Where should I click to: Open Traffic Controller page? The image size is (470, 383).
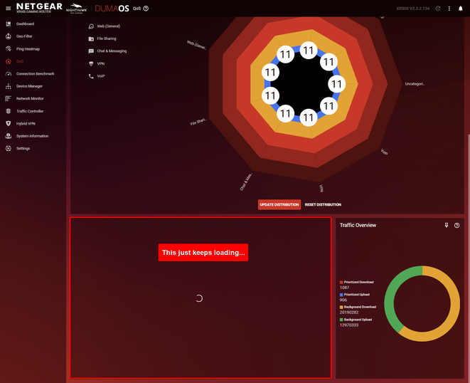(x=30, y=111)
